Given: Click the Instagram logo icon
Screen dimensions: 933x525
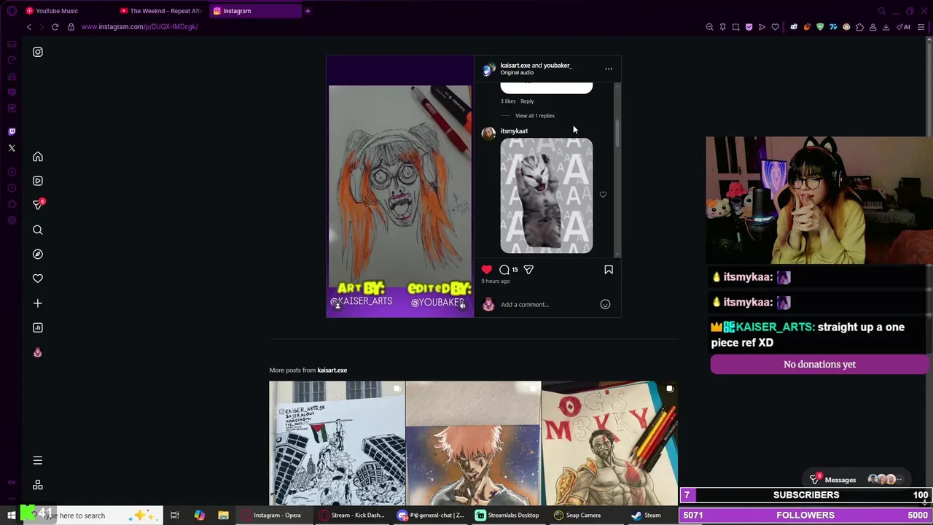Looking at the screenshot, I should [x=38, y=52].
